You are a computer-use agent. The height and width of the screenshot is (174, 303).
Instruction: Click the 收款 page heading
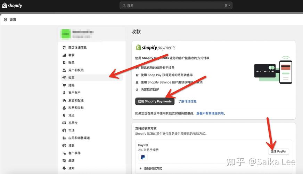(x=136, y=32)
